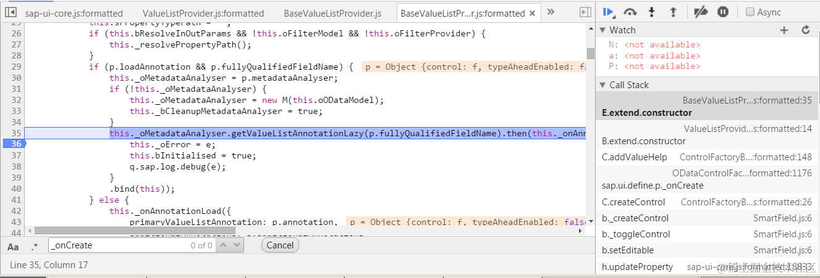The width and height of the screenshot is (820, 278).
Task: Select b._createControl call stack frame
Action: [x=707, y=218]
